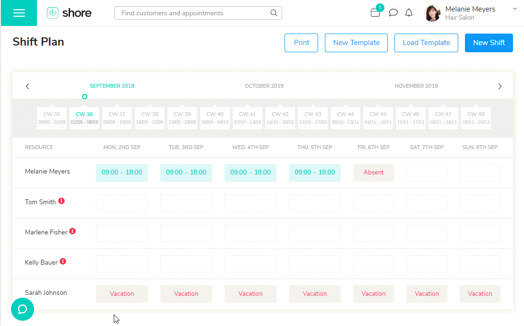This screenshot has width=524, height=326.
Task: Focus the Find customers and appointments field
Action: point(192,13)
